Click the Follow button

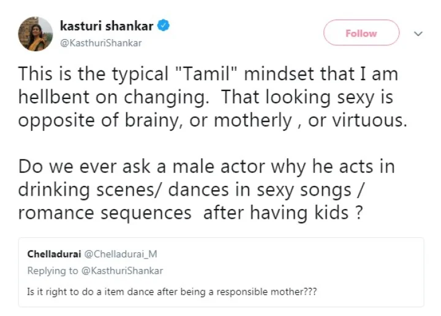[361, 33]
